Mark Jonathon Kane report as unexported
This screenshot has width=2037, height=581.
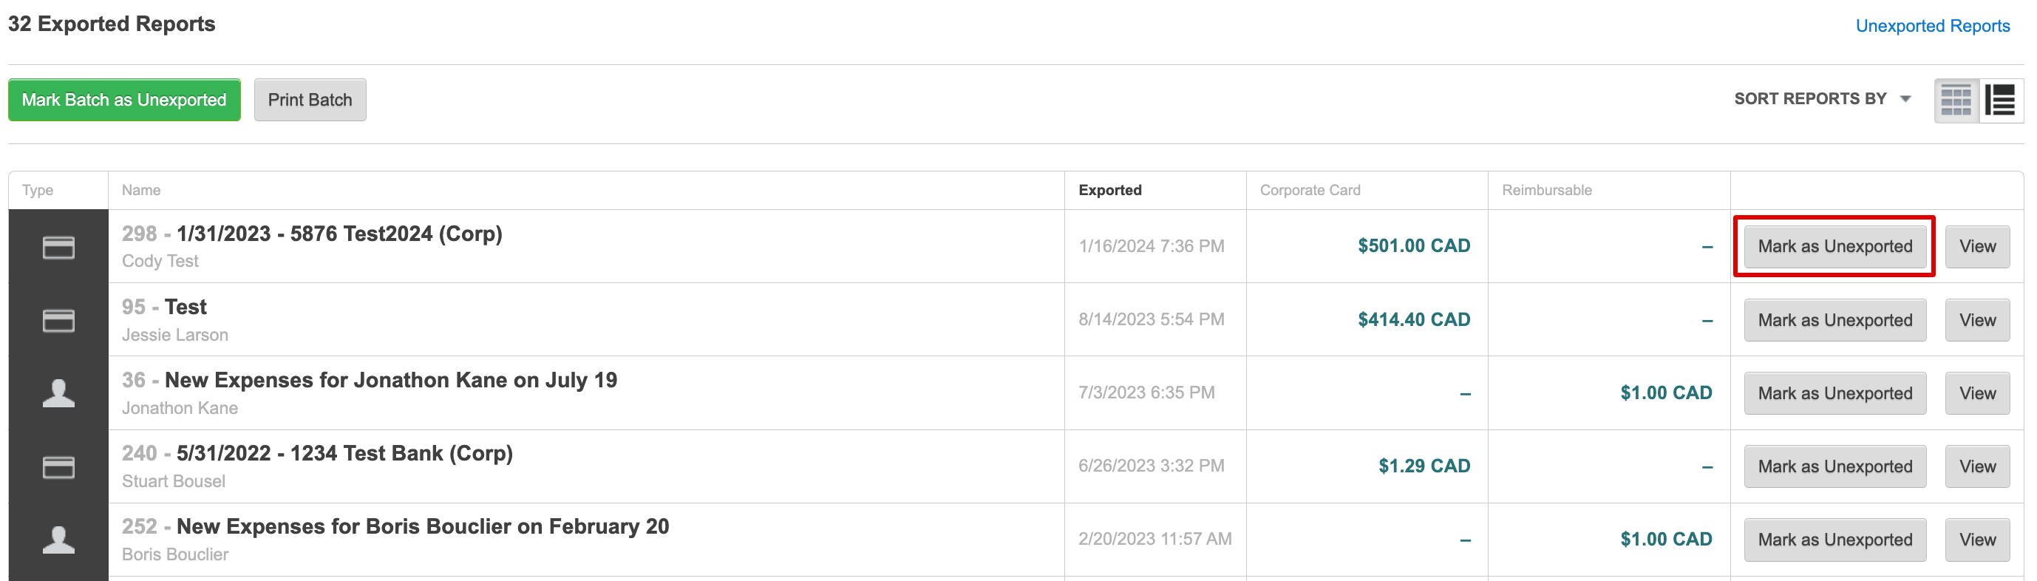[1834, 394]
